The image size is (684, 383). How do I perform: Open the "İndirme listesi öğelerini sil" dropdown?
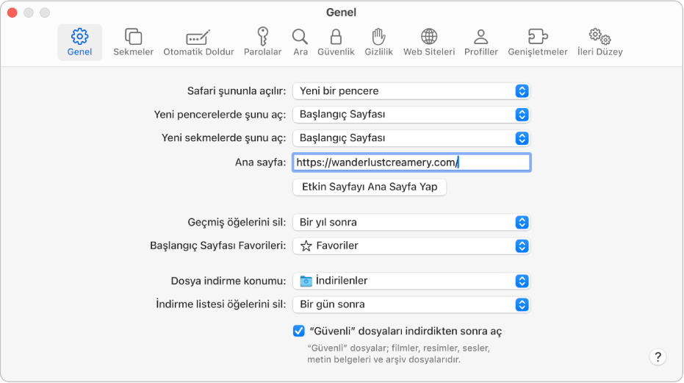tap(411, 304)
